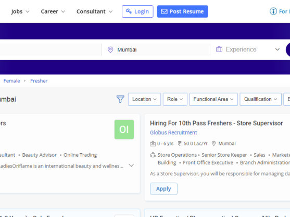Open the Career menu
Image resolution: width=290 pixels, height=217 pixels.
click(x=53, y=11)
